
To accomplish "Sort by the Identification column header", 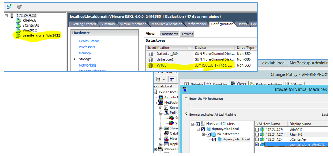I will pos(169,48).
